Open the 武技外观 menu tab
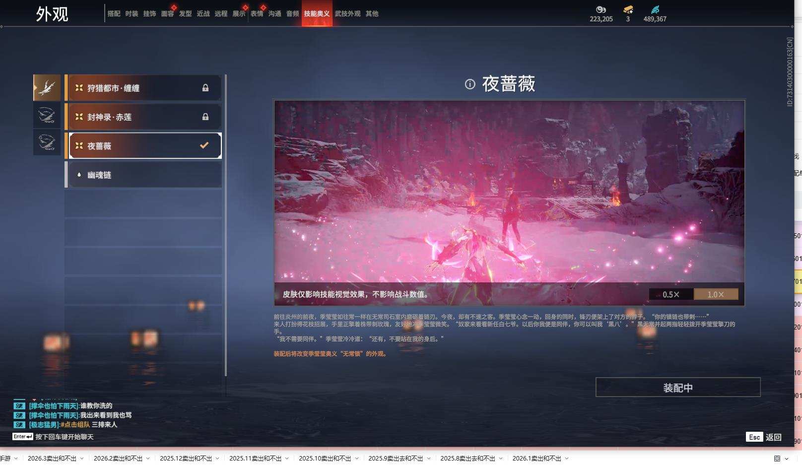Image resolution: width=802 pixels, height=466 pixels. [347, 14]
